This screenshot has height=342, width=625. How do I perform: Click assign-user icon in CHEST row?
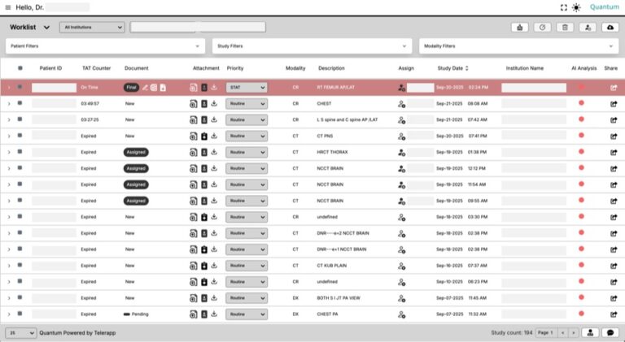tap(401, 104)
